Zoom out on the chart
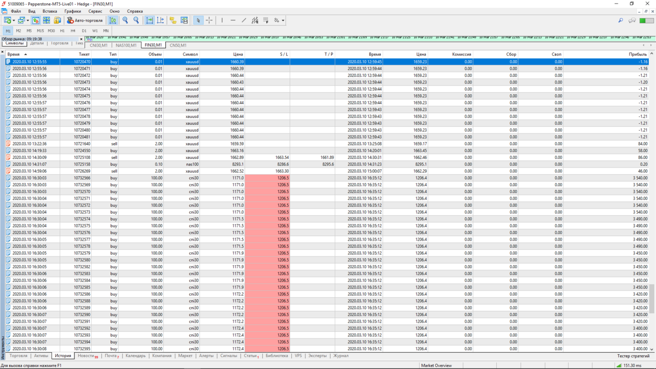The image size is (656, 369). [x=136, y=20]
